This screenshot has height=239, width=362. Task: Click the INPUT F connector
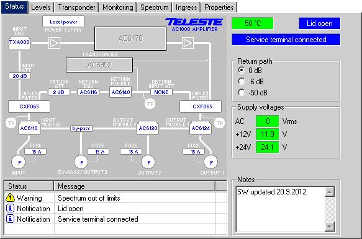(x=19, y=162)
